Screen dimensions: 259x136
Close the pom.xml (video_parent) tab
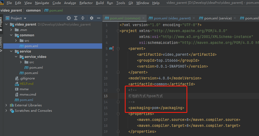coord(194,18)
